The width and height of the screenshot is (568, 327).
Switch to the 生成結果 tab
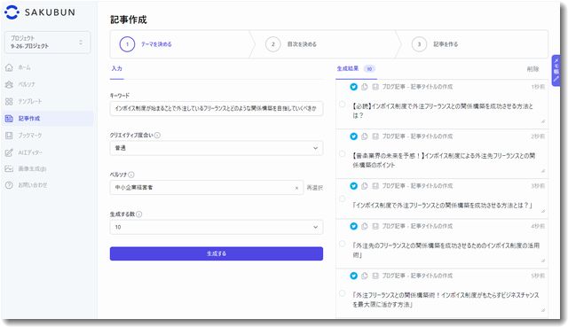356,69
